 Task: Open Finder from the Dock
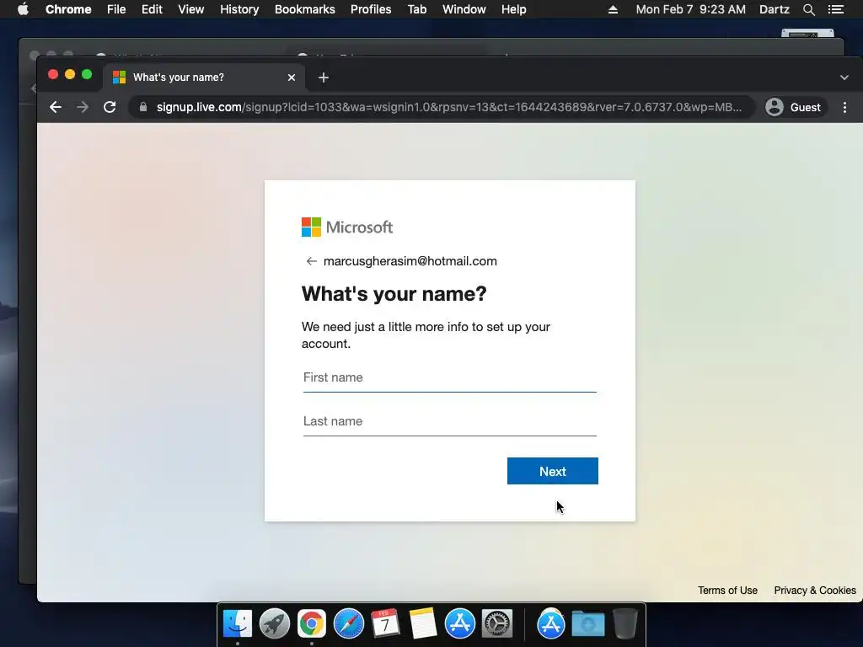[237, 623]
